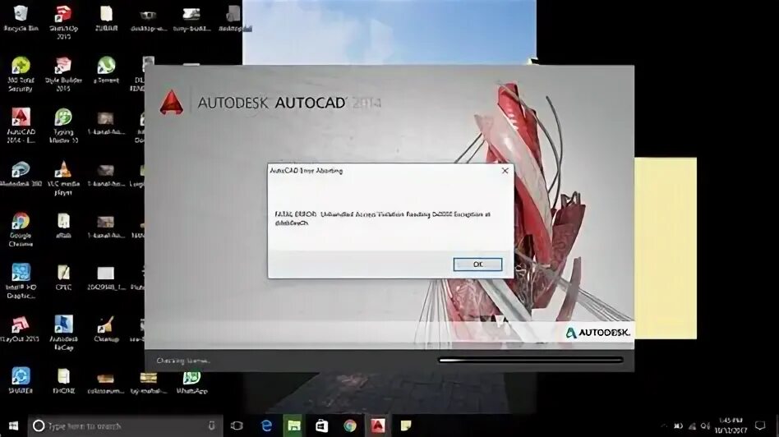Open the µTorrent desktop shortcut
The width and height of the screenshot is (779, 437).
[x=106, y=70]
